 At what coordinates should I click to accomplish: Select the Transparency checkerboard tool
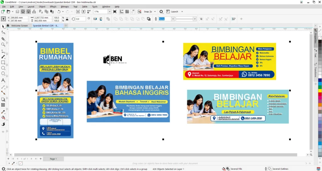[3, 105]
